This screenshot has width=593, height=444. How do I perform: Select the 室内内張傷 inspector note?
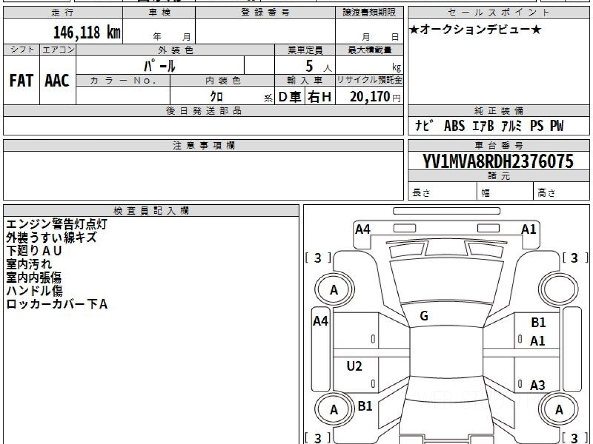(34, 277)
